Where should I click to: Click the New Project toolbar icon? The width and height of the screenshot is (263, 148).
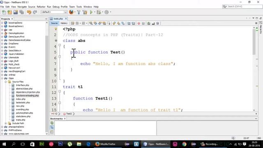click(x=10, y=12)
